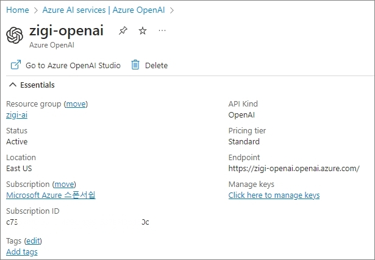Click Add tags link
This screenshot has height=260, width=375.
point(22,252)
